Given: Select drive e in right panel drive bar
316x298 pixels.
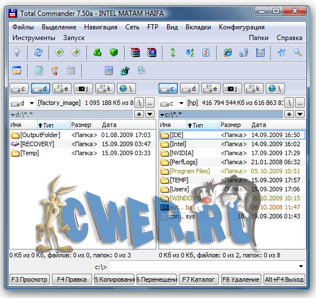Looking at the screenshot, I should coord(211,89).
